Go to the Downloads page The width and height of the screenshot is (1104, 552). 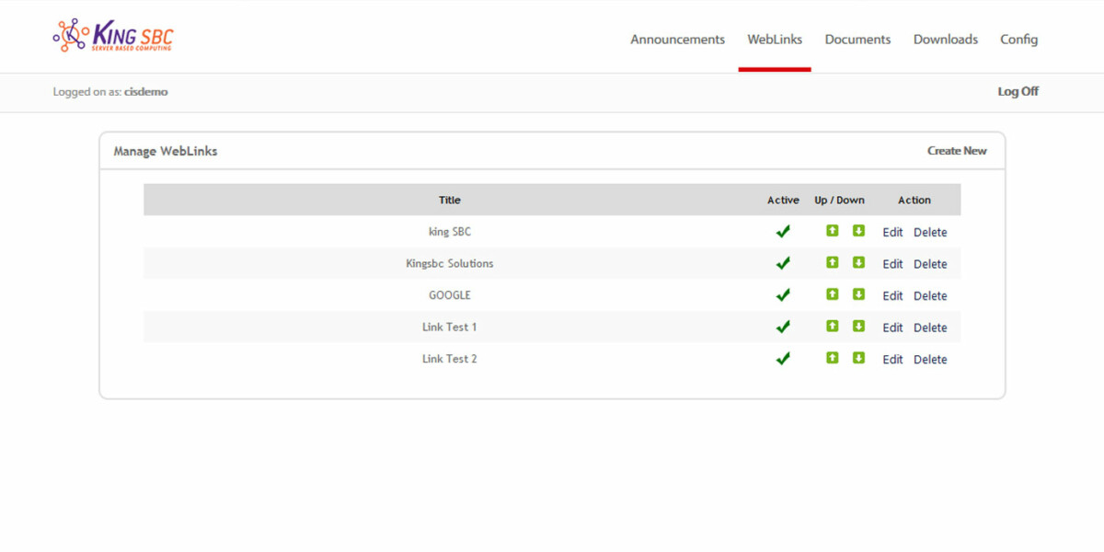coord(945,40)
